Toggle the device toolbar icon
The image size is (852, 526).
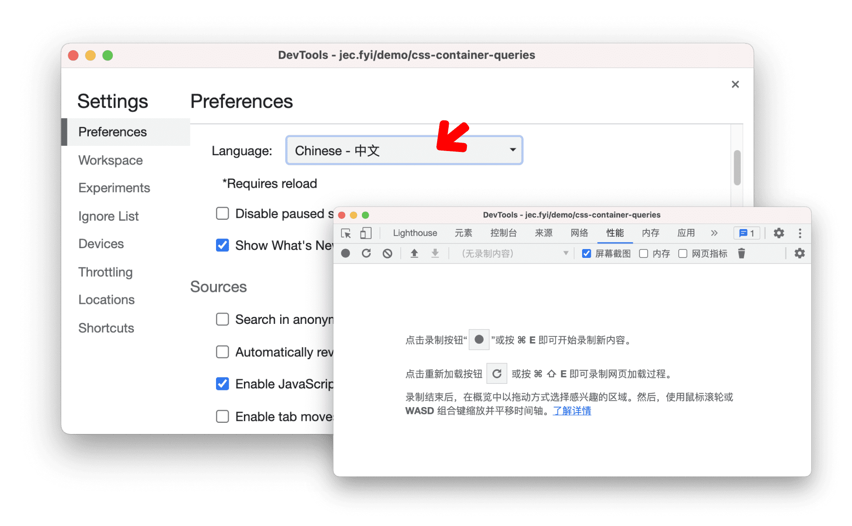367,233
